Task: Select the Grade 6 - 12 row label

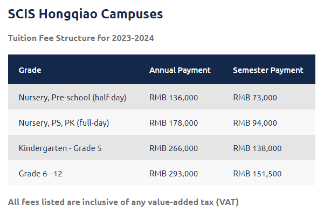Action: coord(40,174)
